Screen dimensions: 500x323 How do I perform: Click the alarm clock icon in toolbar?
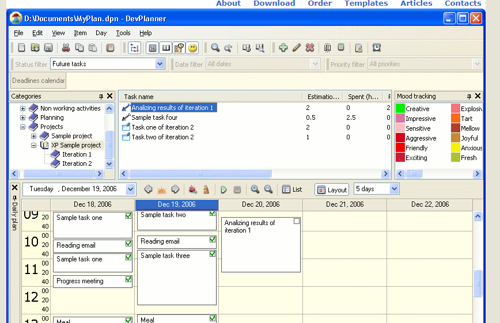click(x=377, y=48)
